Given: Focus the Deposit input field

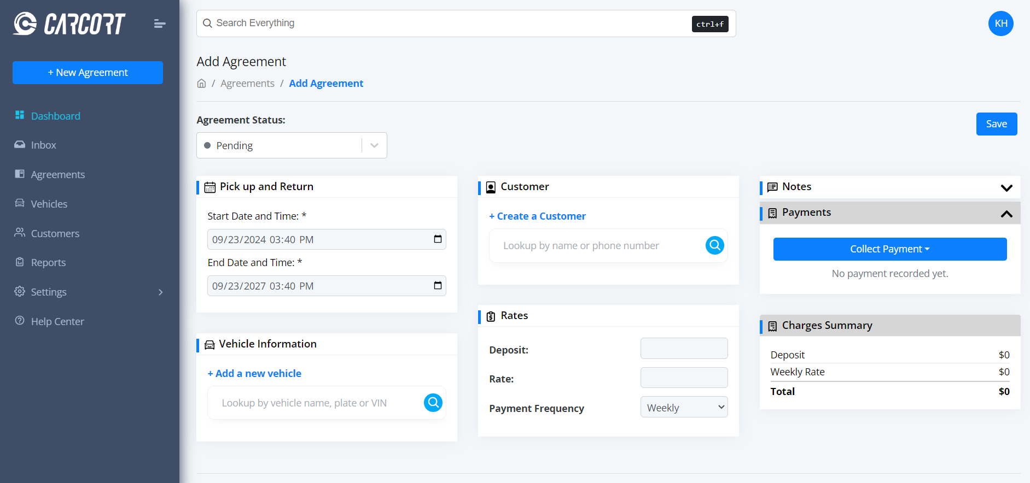Looking at the screenshot, I should (x=684, y=349).
